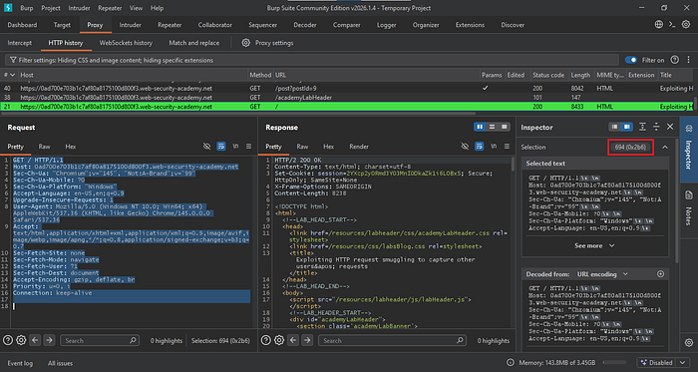
Task: Click the Status code column header
Action: click(548, 75)
